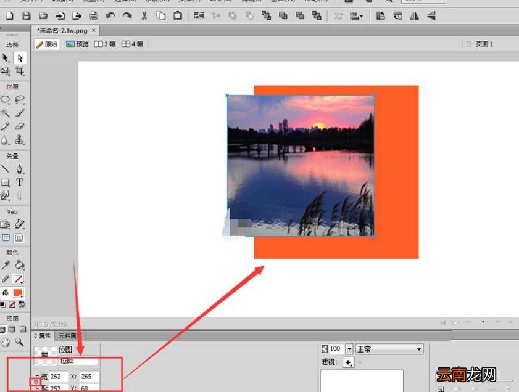Screen dimensions: 519x392
Task: Switch to the 预览 (Preview) view tab
Action: pos(78,44)
